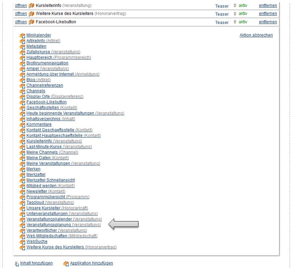
Task: Select Merkzettel Schnellansicht from the list
Action: point(50,180)
